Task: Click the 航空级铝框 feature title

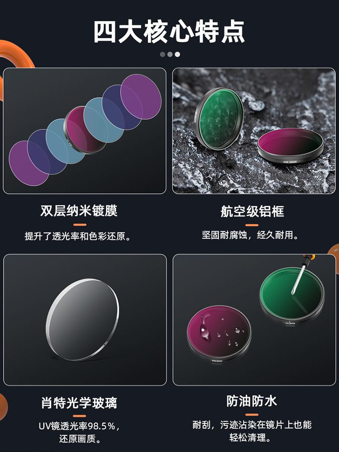Action: (x=252, y=211)
